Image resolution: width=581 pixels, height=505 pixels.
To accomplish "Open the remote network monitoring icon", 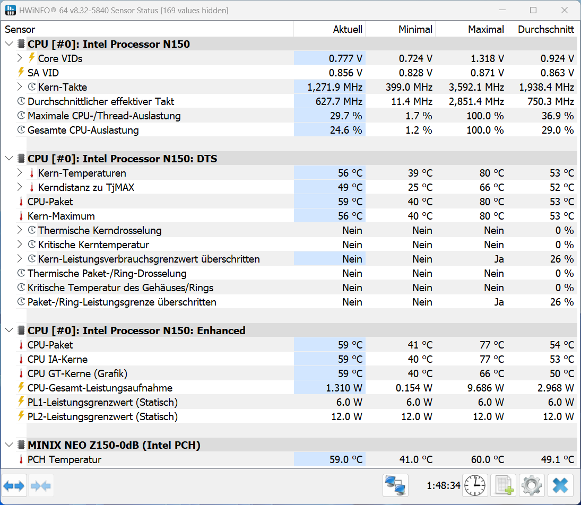I will click(395, 485).
